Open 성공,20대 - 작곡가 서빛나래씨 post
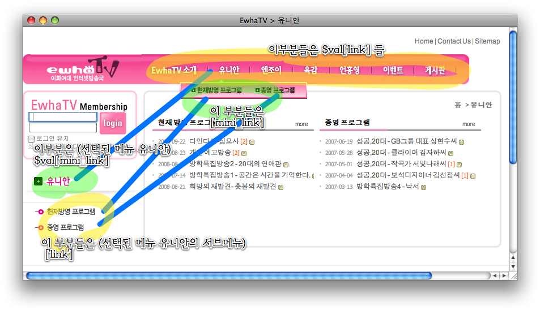Image resolution: width=540 pixels, height=311 pixels. tap(401, 164)
